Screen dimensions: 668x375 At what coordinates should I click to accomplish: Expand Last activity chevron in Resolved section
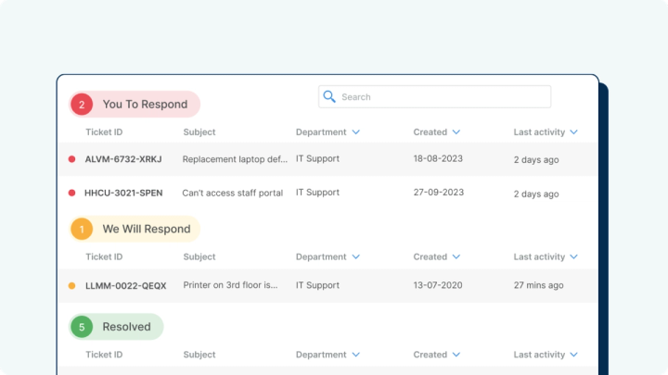[574, 355]
